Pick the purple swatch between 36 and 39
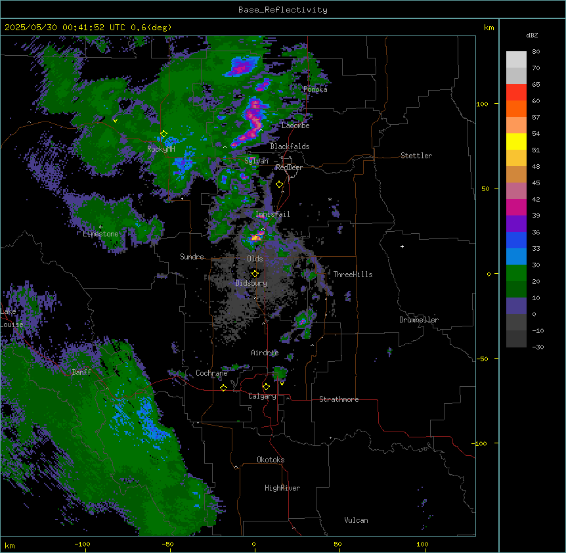Image resolution: width=566 pixels, height=553 pixels. point(516,224)
